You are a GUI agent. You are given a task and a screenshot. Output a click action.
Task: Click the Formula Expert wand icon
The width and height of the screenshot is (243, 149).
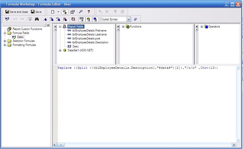(81, 12)
